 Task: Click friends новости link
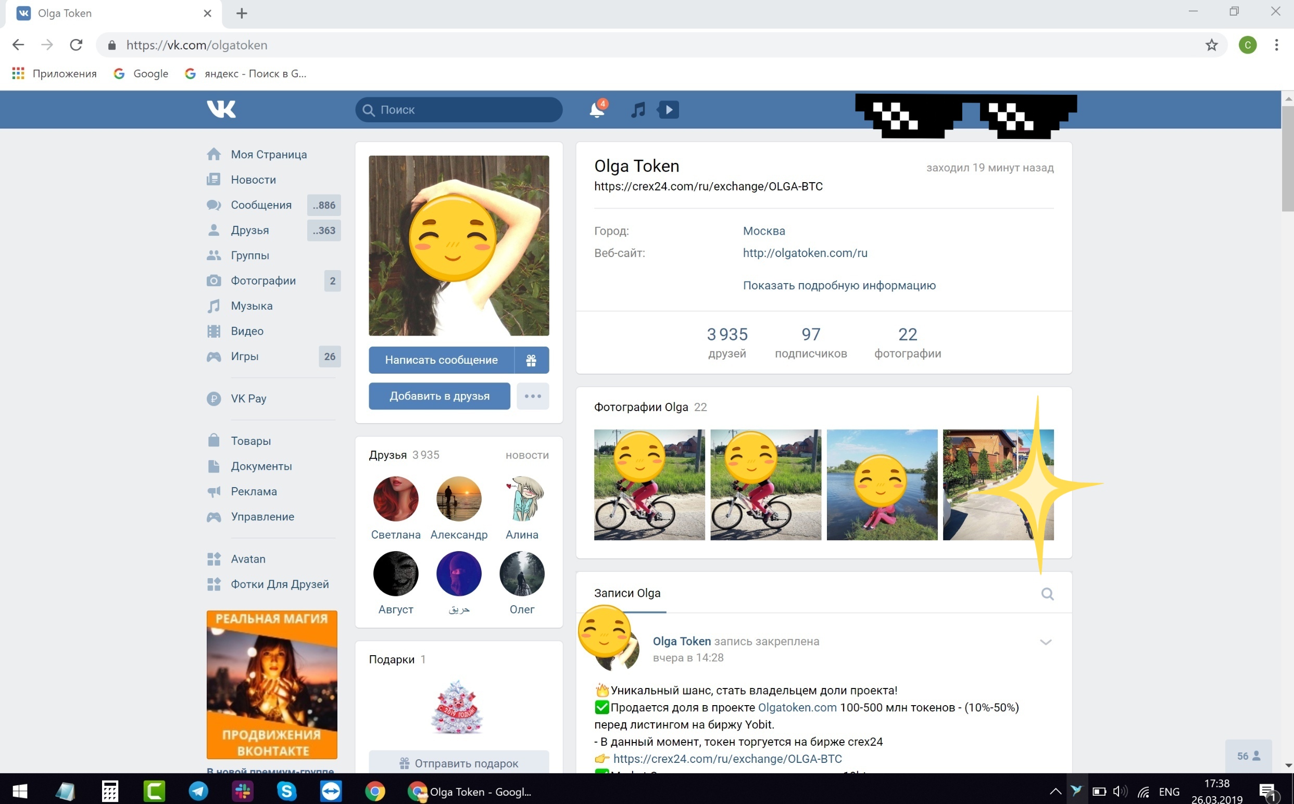(x=527, y=455)
